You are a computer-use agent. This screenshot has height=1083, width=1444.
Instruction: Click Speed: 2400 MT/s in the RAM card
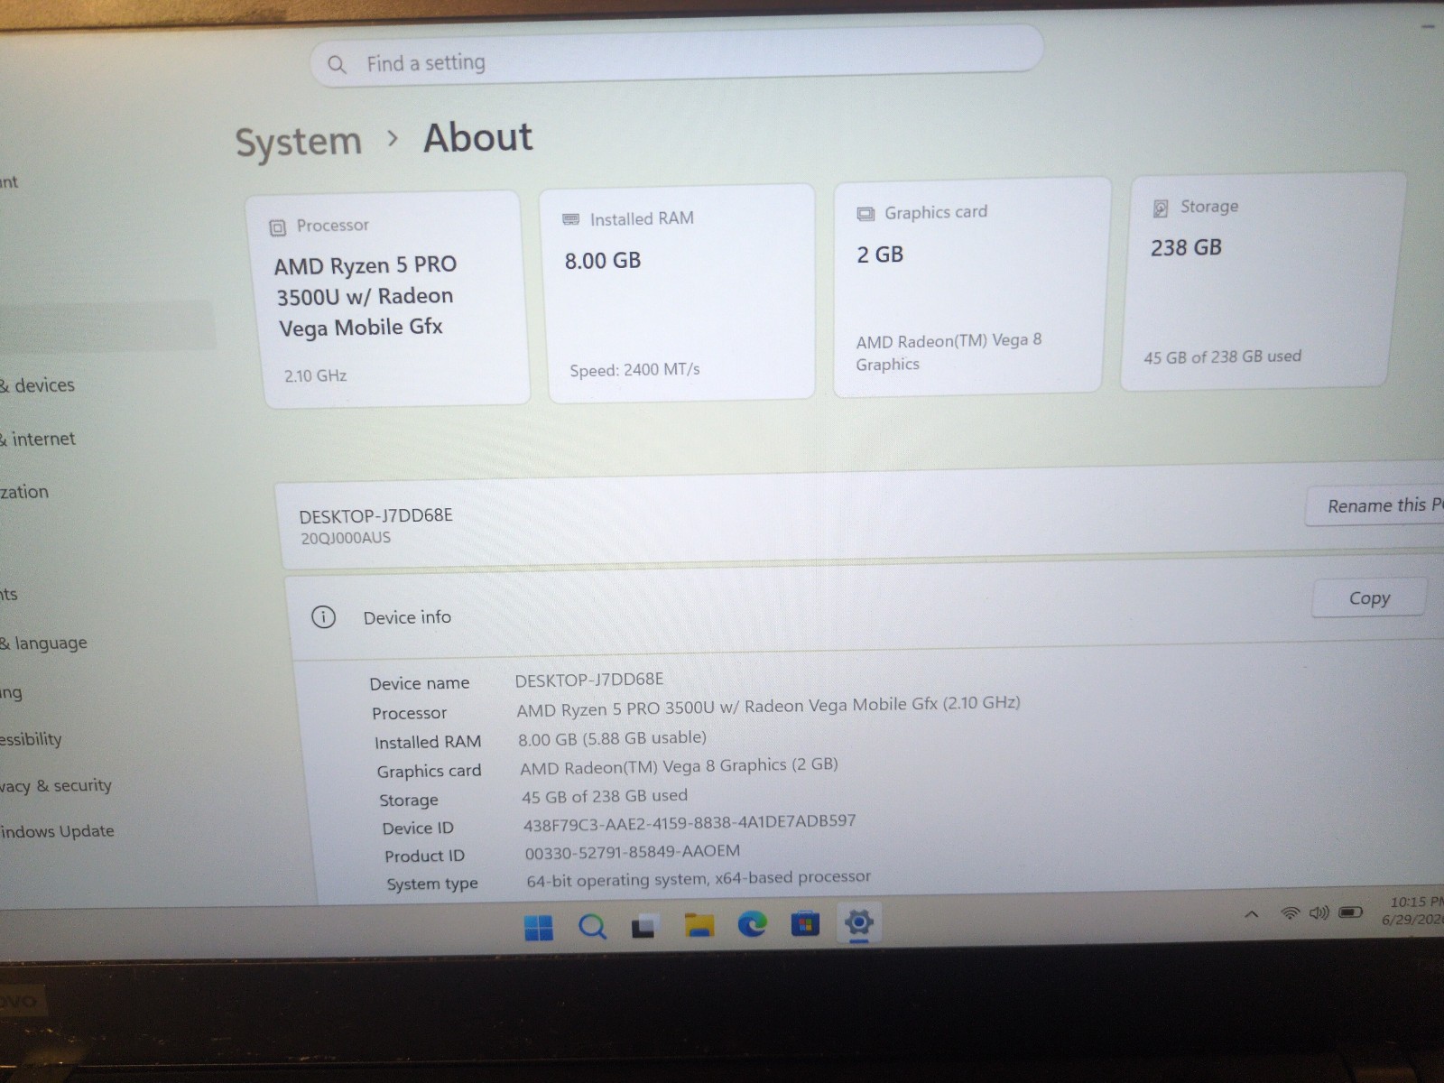pyautogui.click(x=634, y=370)
